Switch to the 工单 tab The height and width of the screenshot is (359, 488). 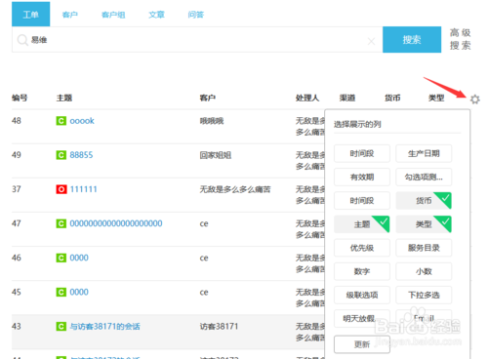(x=31, y=15)
